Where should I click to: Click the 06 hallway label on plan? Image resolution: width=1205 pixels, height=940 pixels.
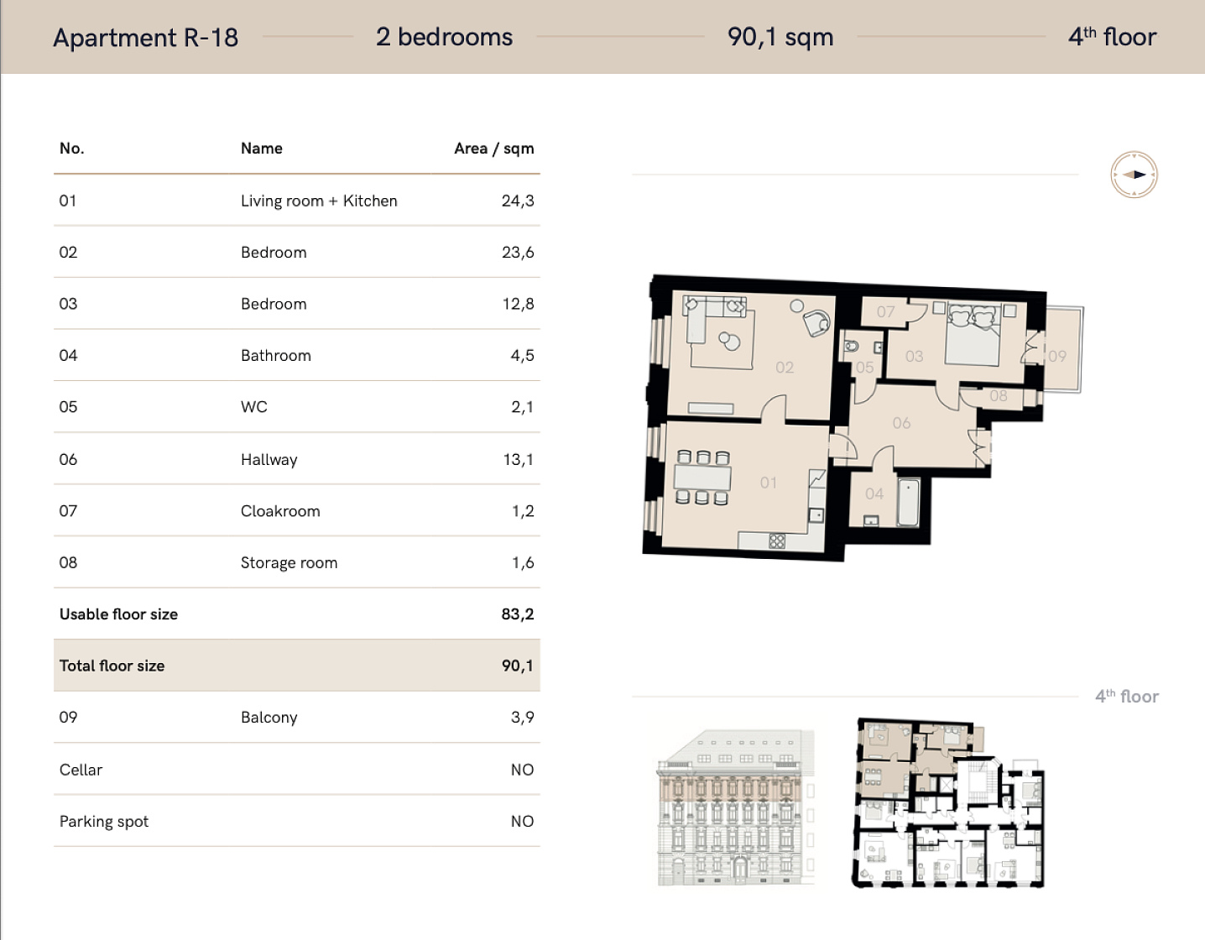(901, 423)
